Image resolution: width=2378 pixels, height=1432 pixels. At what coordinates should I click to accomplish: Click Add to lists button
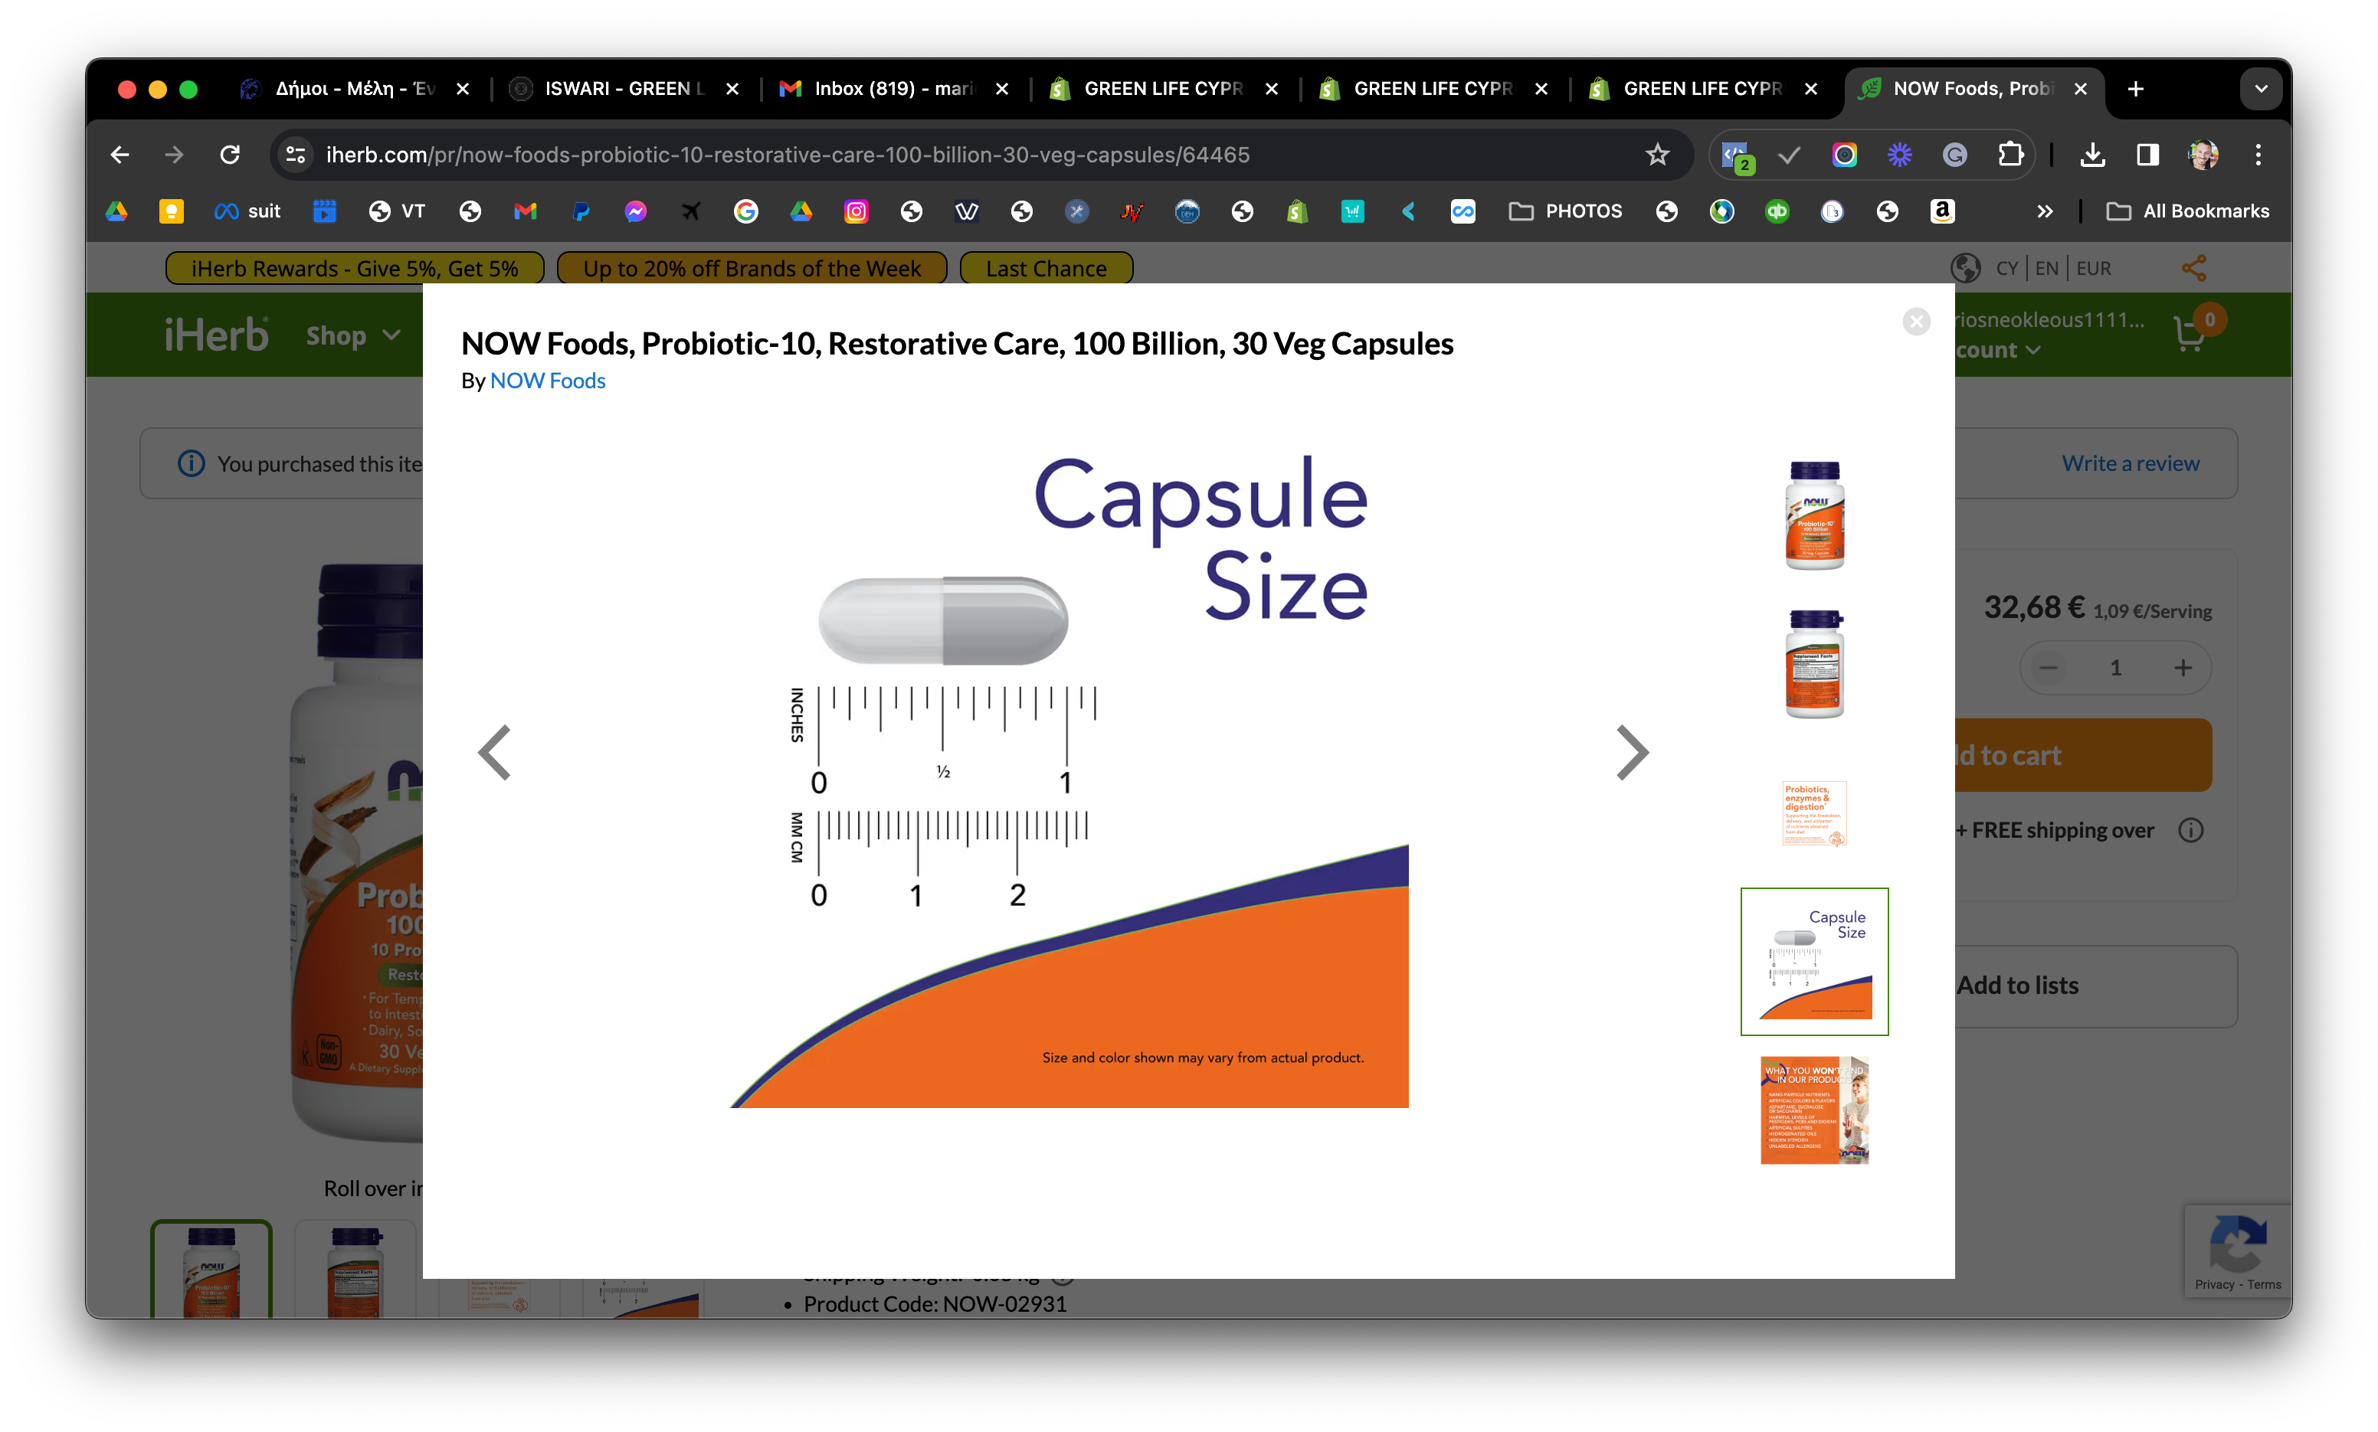2096,986
